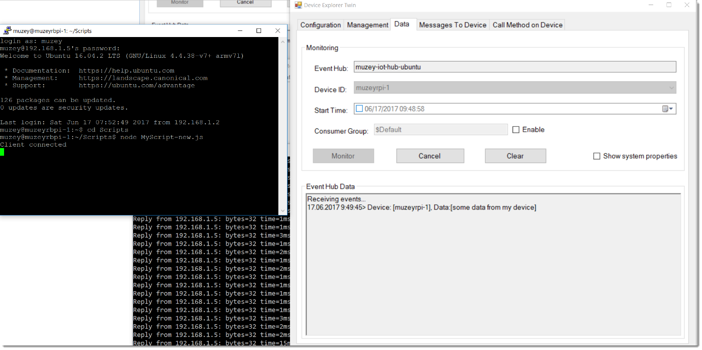This screenshot has width=702, height=350.
Task: Click the Device Explorer Twin window icon
Action: tap(299, 5)
